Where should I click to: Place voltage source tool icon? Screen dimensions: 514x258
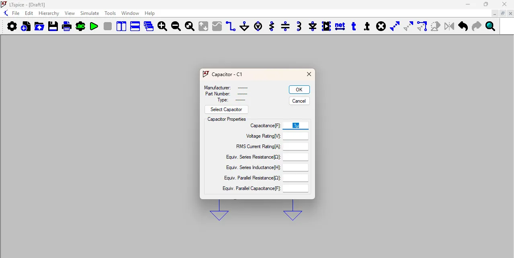point(258,27)
